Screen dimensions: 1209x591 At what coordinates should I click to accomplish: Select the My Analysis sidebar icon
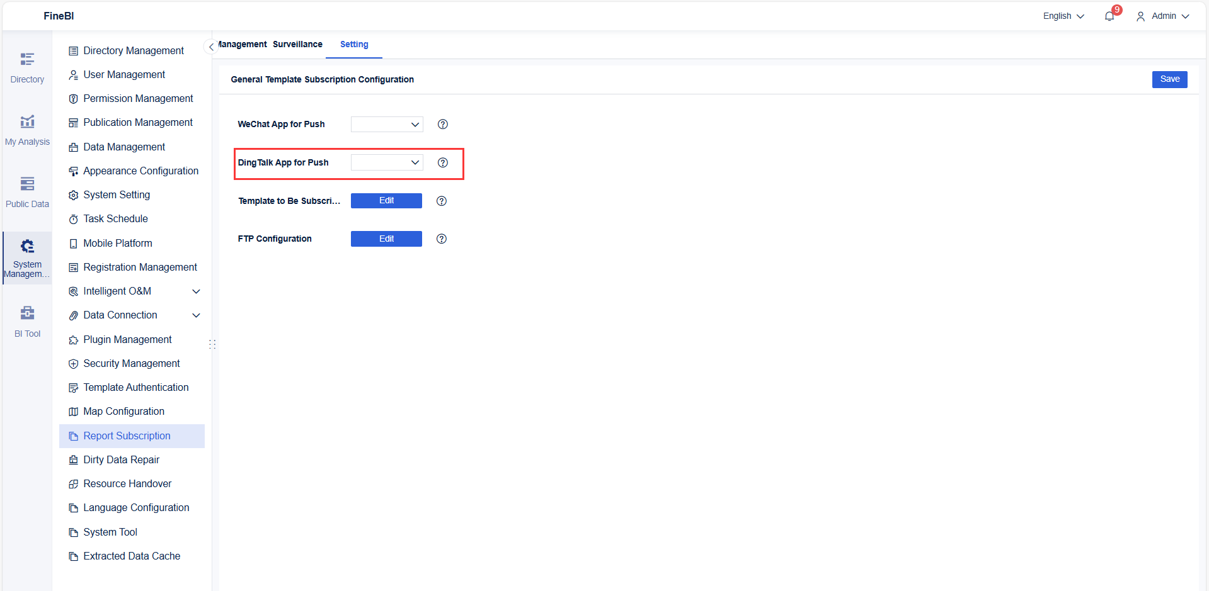tap(26, 129)
